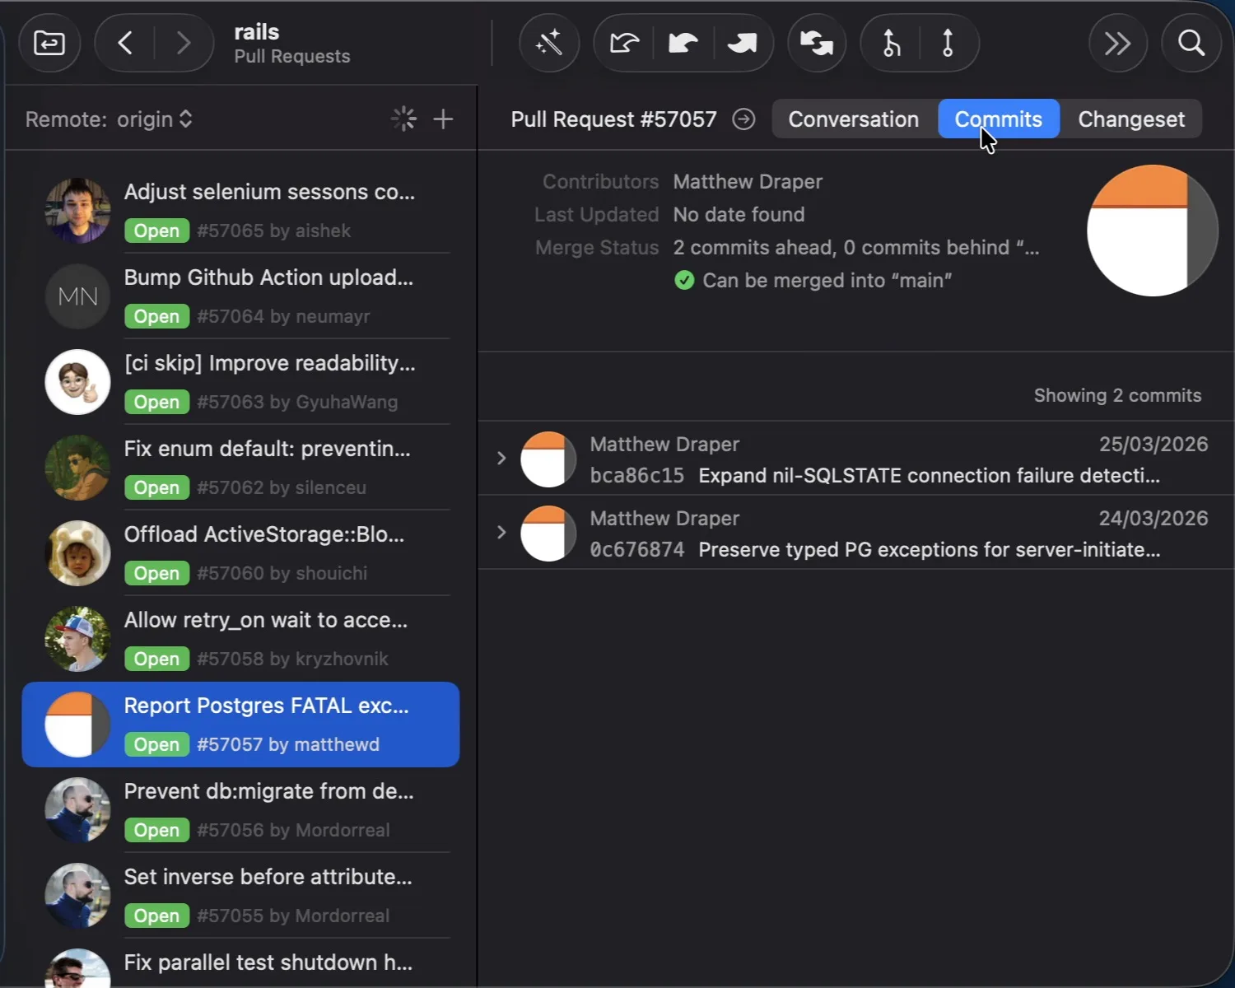Screen dimensions: 1235x988
Task: Click the '2 commits ahead' merge status text
Action: 855,248
